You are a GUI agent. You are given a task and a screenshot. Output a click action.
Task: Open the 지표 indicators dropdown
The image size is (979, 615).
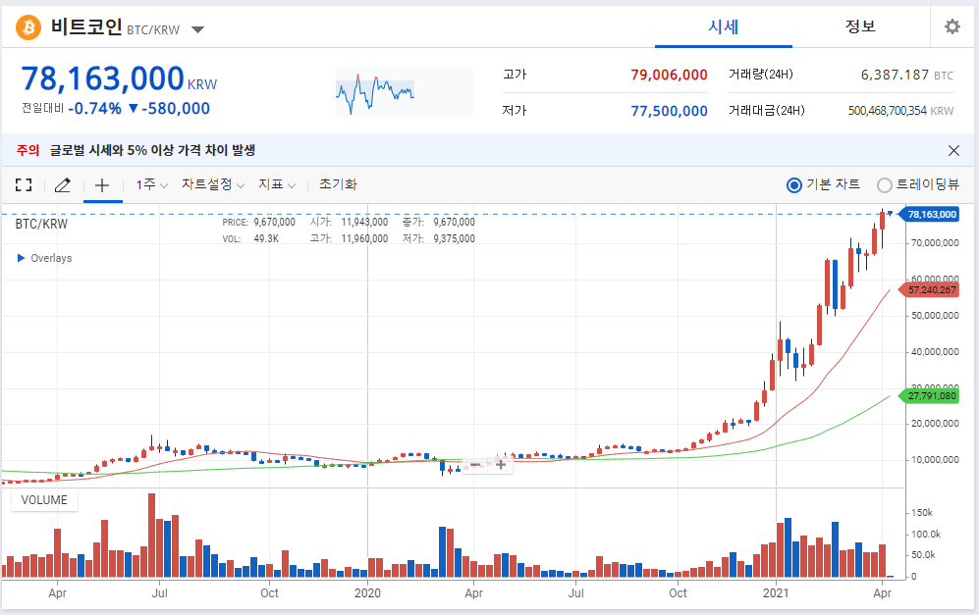[x=277, y=184]
